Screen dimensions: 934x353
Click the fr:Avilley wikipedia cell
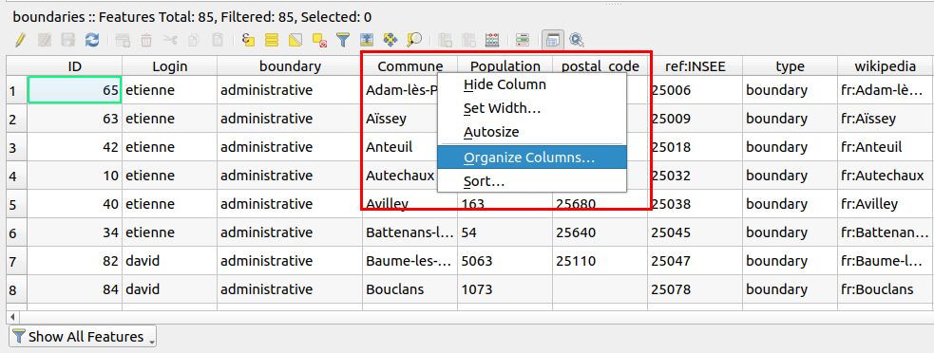tap(886, 204)
